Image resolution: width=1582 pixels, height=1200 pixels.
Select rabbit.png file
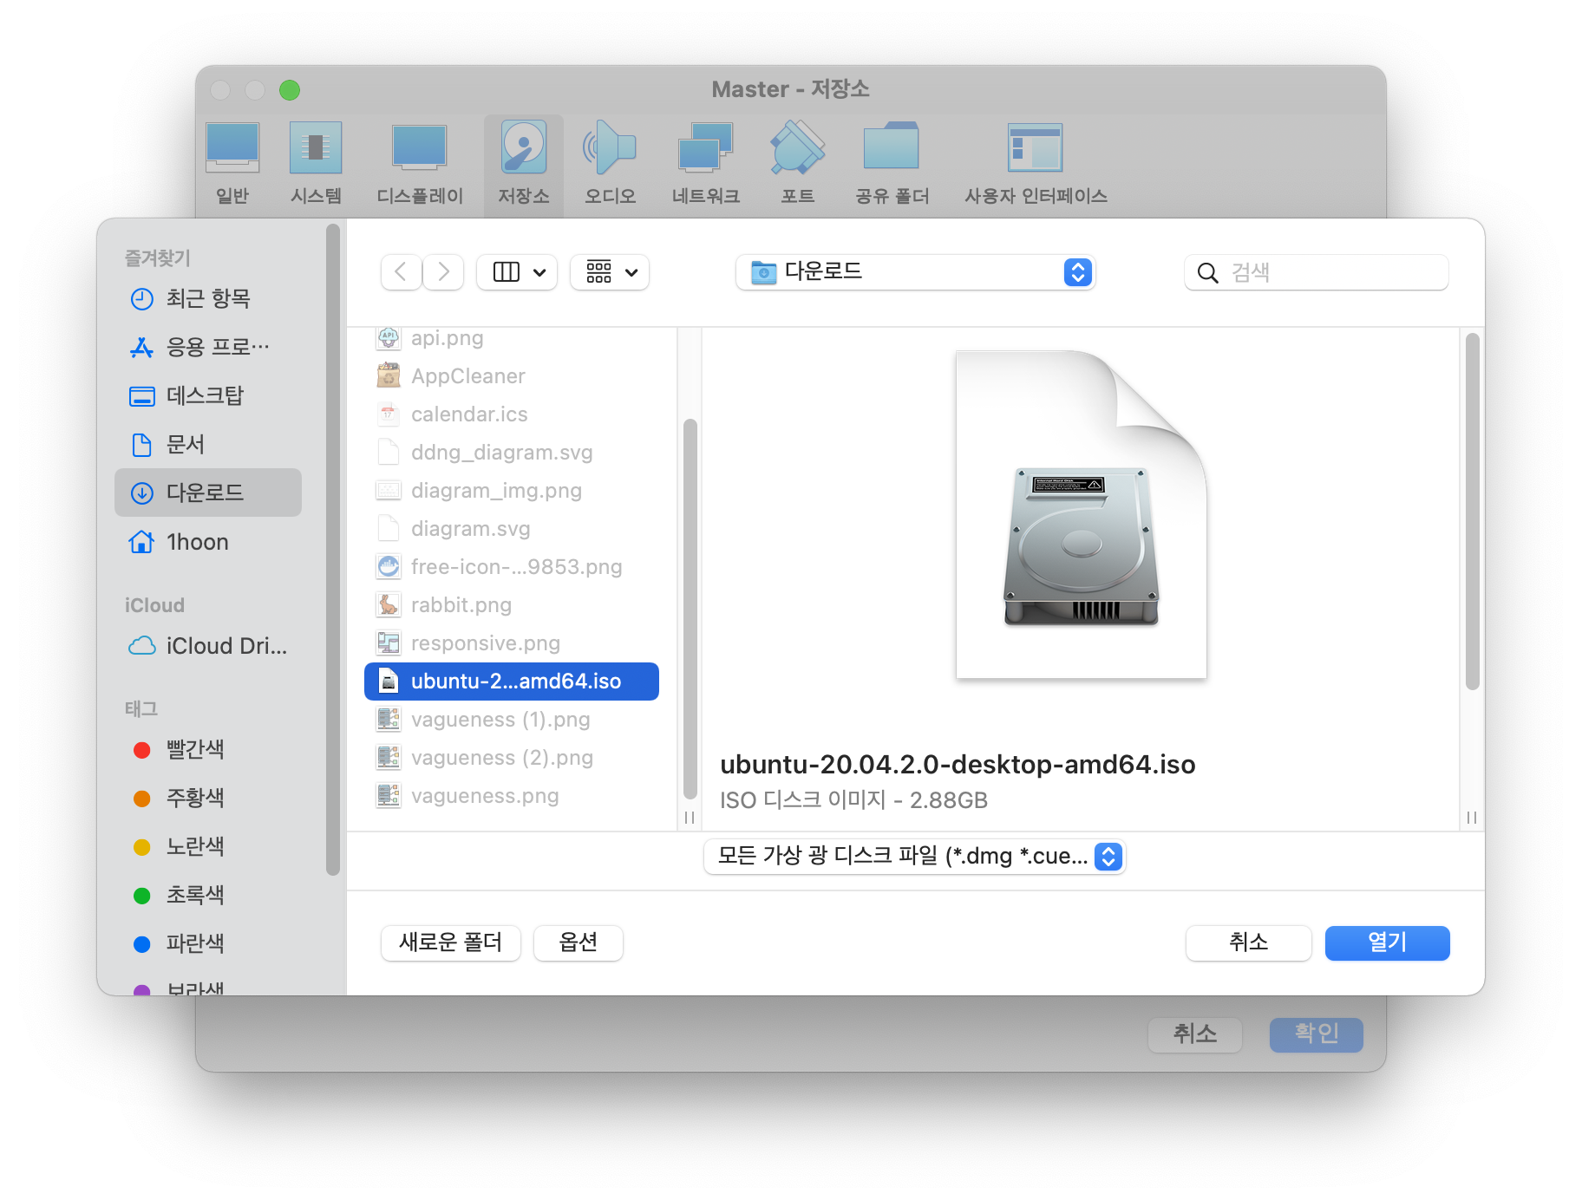pyautogui.click(x=512, y=605)
